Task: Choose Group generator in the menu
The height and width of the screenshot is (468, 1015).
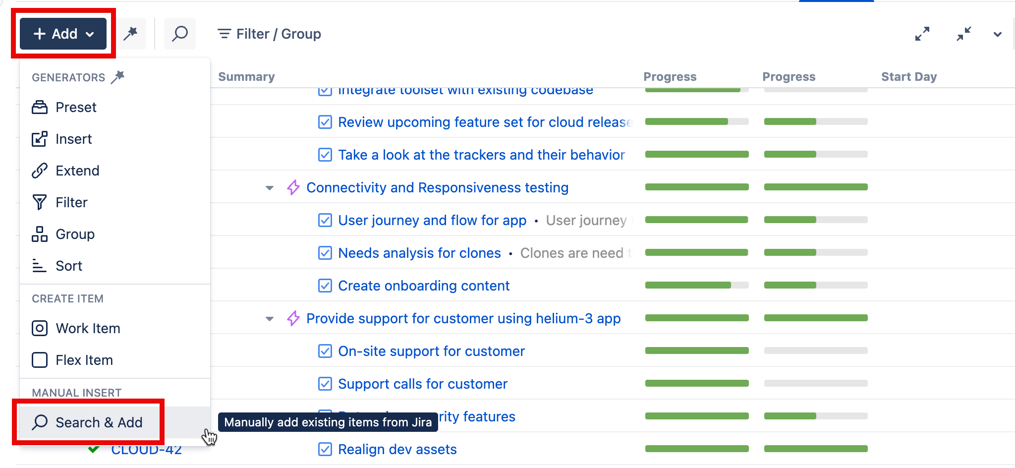Action: (x=75, y=234)
